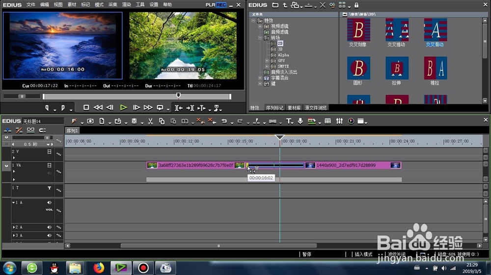Click the player position slider handle
Image resolution: width=491 pixels, height=275 pixels.
[179, 95]
